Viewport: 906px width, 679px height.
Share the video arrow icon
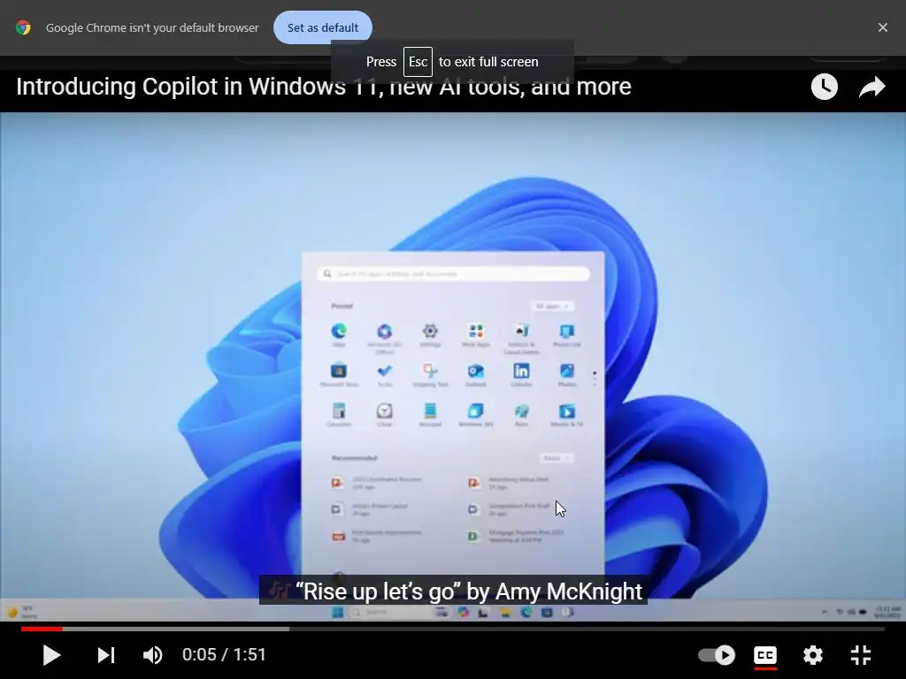(x=871, y=87)
